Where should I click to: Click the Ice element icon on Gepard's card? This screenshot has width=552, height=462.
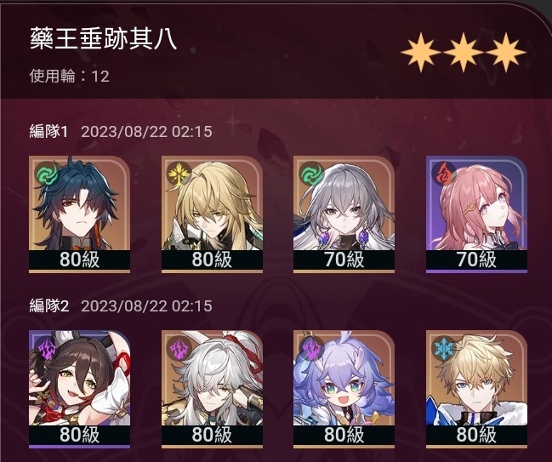(444, 348)
